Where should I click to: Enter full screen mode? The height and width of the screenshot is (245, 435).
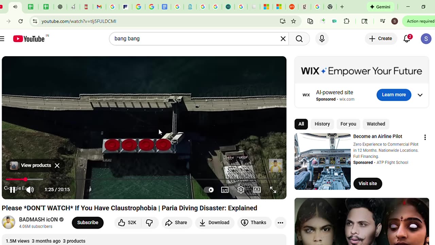pos(273,190)
